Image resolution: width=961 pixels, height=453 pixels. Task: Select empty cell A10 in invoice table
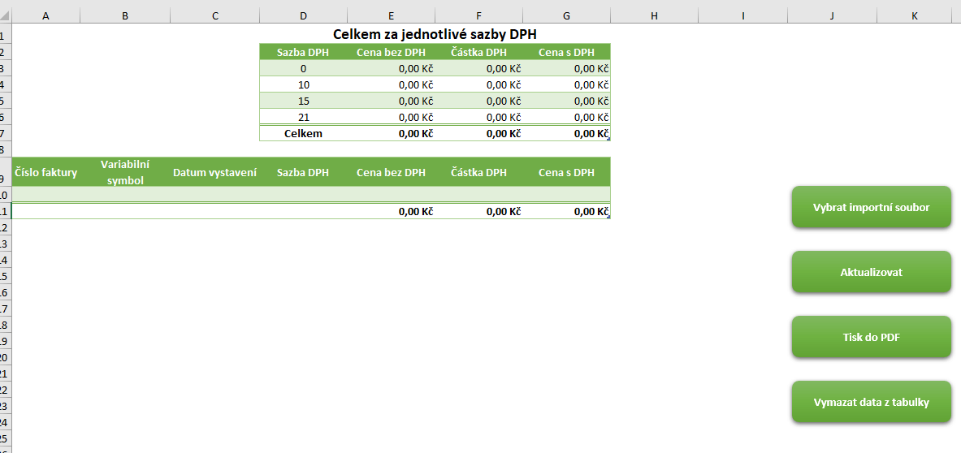point(46,194)
